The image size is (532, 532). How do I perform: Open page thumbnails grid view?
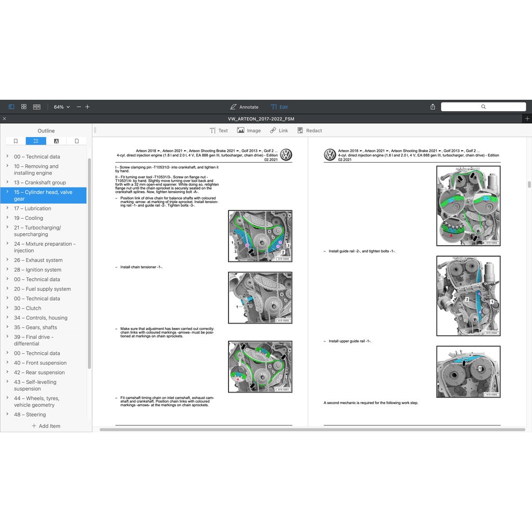pyautogui.click(x=24, y=107)
